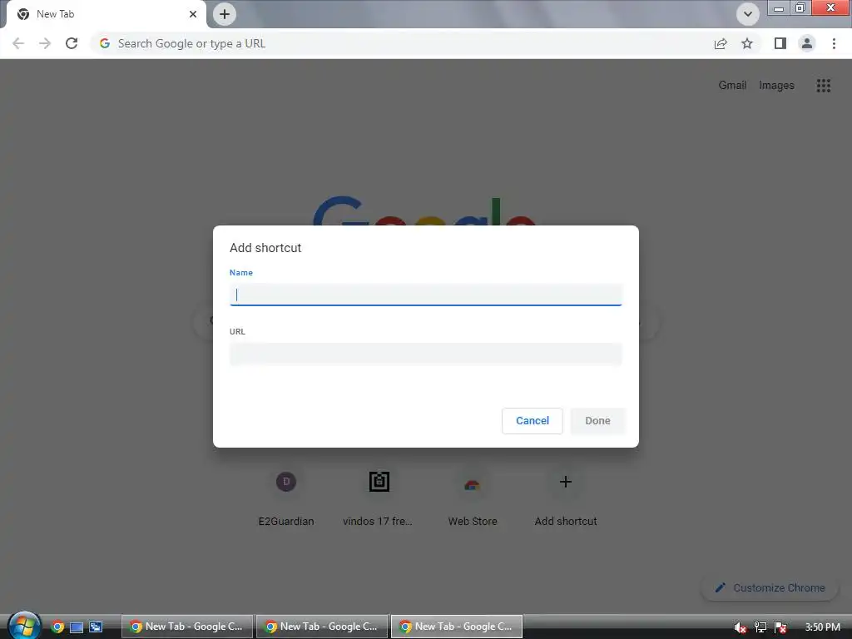Click into the shortcut Name field
Viewport: 852px width, 639px height.
tap(425, 295)
